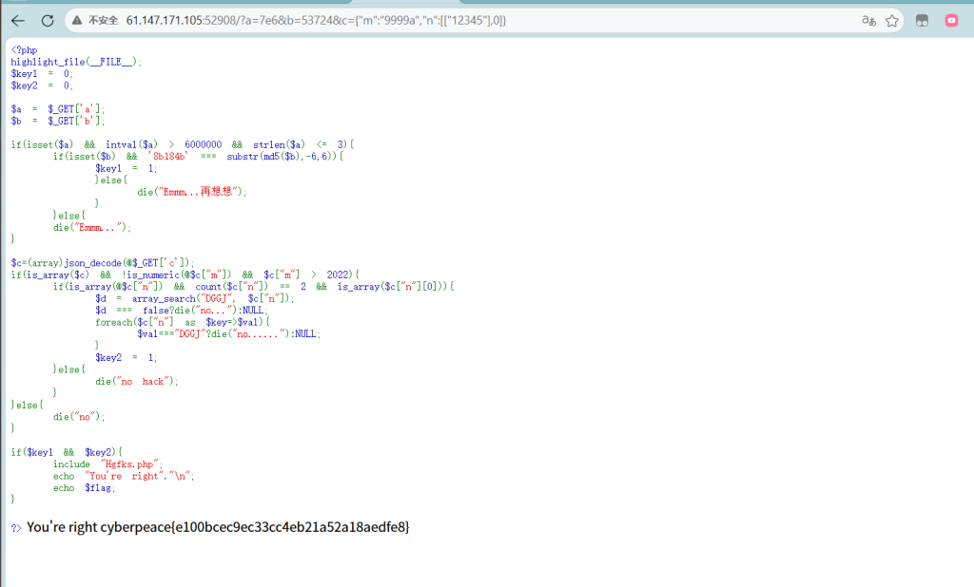The image size is (974, 587).
Task: Click the opening <?php tag
Action: tap(24, 50)
